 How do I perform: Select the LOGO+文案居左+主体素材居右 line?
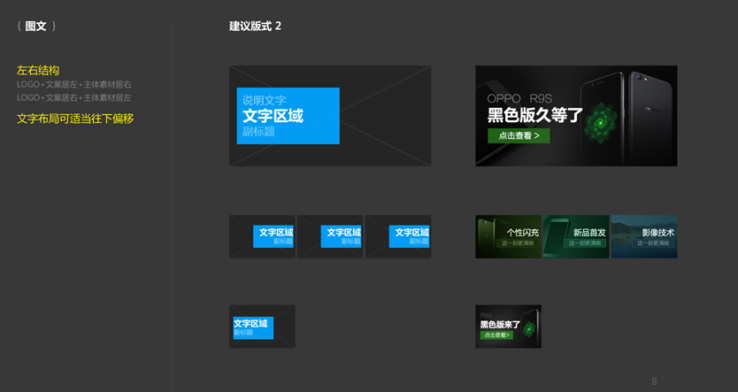coord(74,85)
